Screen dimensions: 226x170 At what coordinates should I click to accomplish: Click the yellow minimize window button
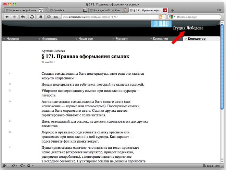(x=10, y=4)
